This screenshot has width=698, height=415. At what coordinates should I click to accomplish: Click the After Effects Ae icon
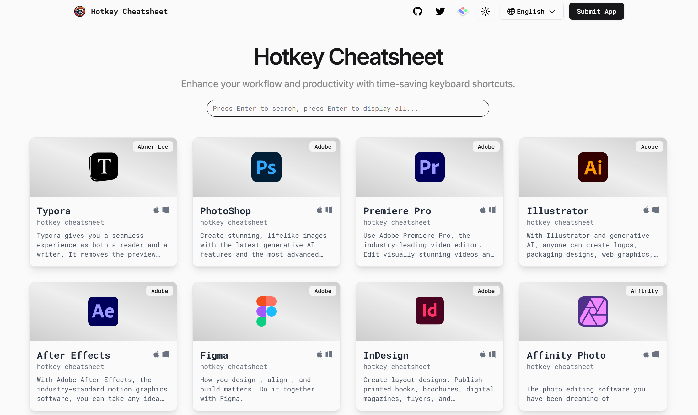(x=103, y=311)
